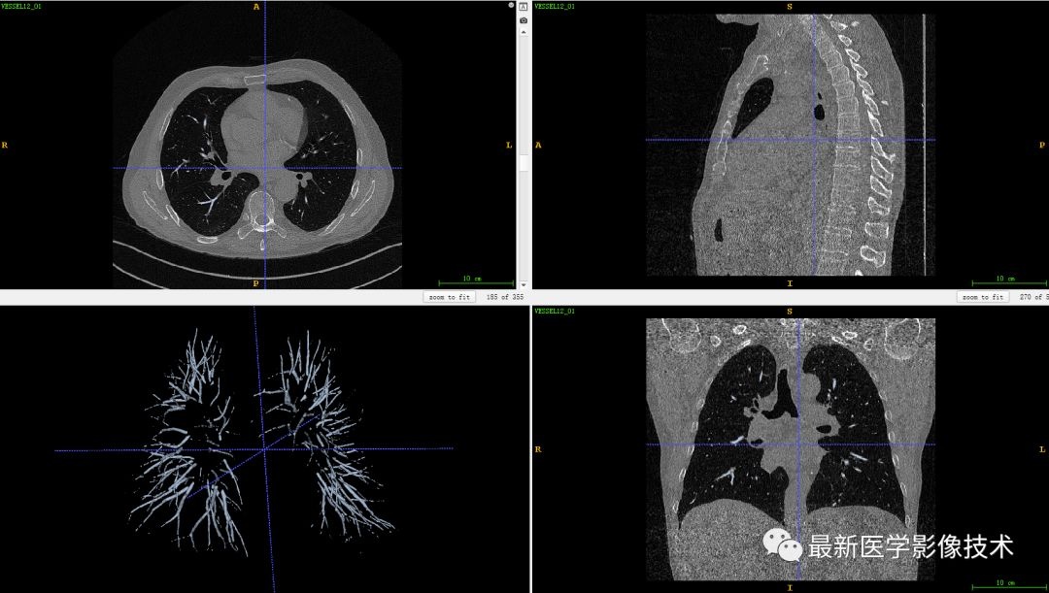Click the axial slice scrollbar down arrow
1049x593 pixels.
(524, 284)
